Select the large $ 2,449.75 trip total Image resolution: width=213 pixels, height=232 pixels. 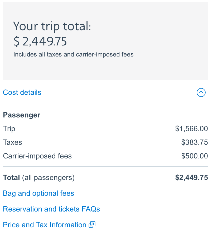click(x=40, y=41)
